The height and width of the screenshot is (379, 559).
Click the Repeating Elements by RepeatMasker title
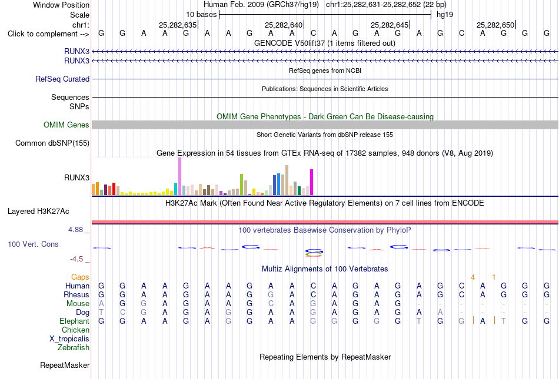point(325,357)
